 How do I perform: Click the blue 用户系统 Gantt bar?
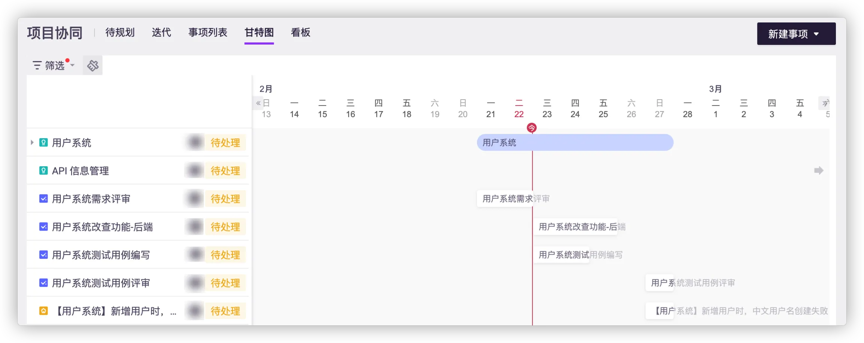coord(574,143)
